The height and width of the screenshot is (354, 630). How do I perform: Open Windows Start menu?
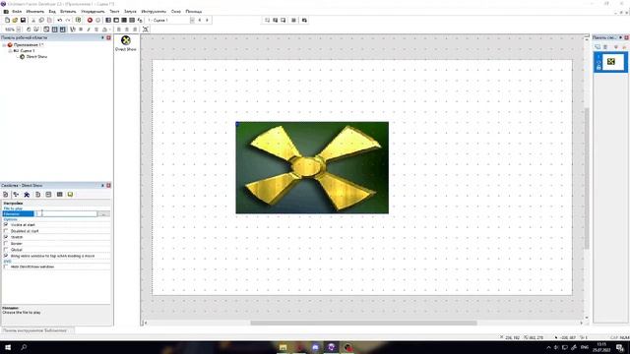8,347
